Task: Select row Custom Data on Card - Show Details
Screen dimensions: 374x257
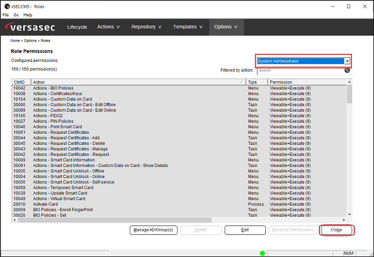Action: click(x=179, y=165)
